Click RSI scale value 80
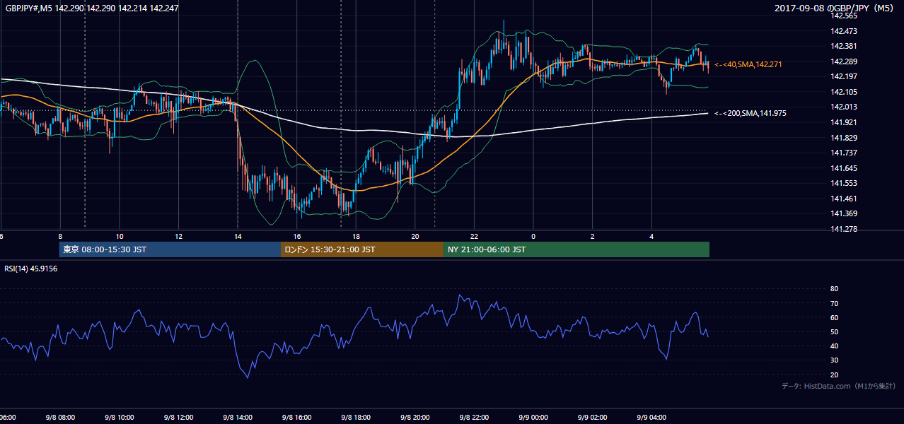The width and height of the screenshot is (904, 424). click(x=834, y=289)
